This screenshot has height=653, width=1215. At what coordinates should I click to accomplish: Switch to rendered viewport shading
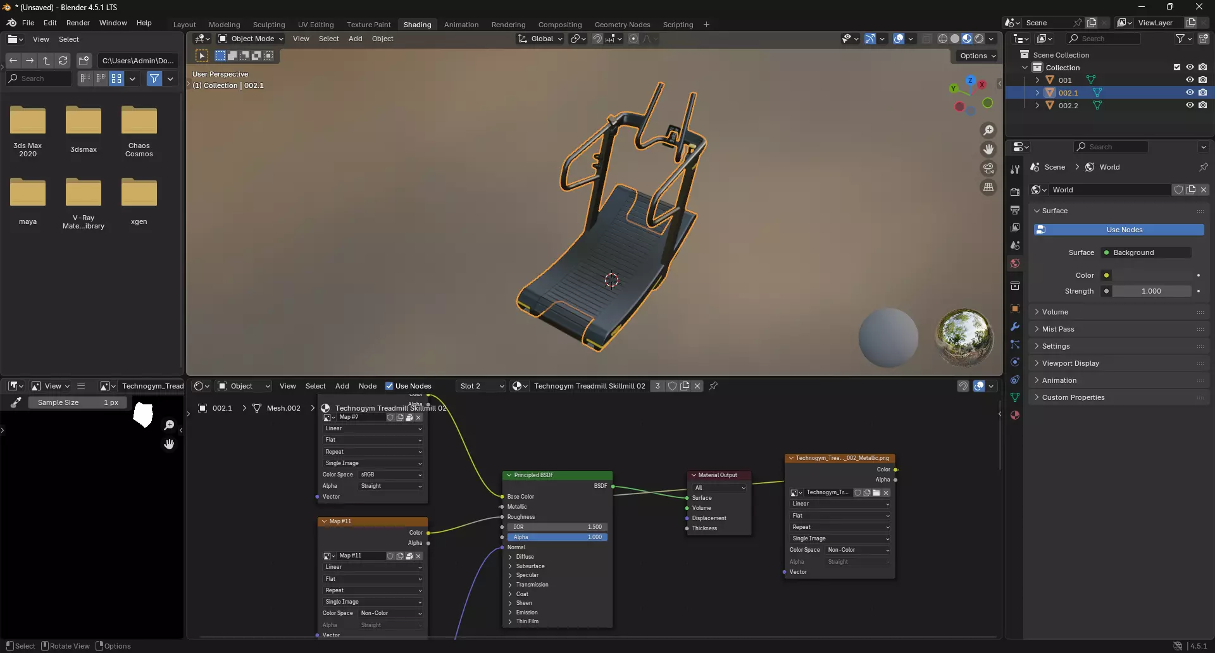[979, 39]
